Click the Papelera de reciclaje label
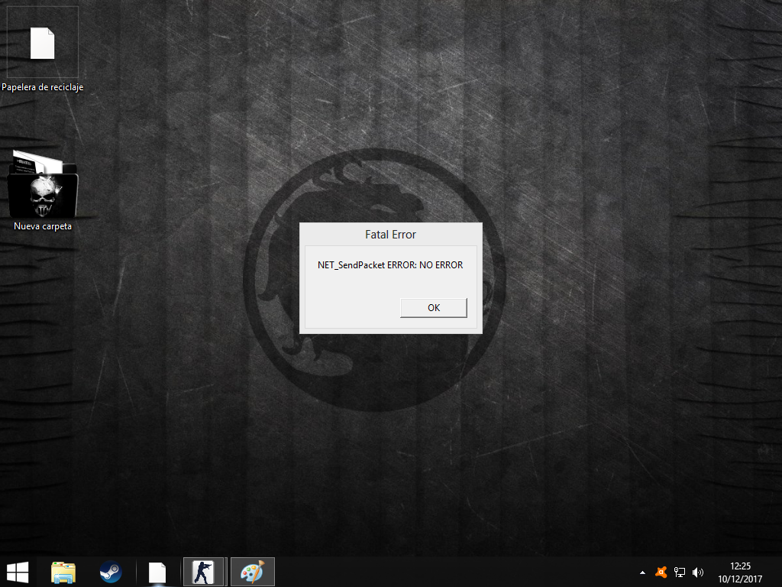The image size is (782, 587). (43, 87)
